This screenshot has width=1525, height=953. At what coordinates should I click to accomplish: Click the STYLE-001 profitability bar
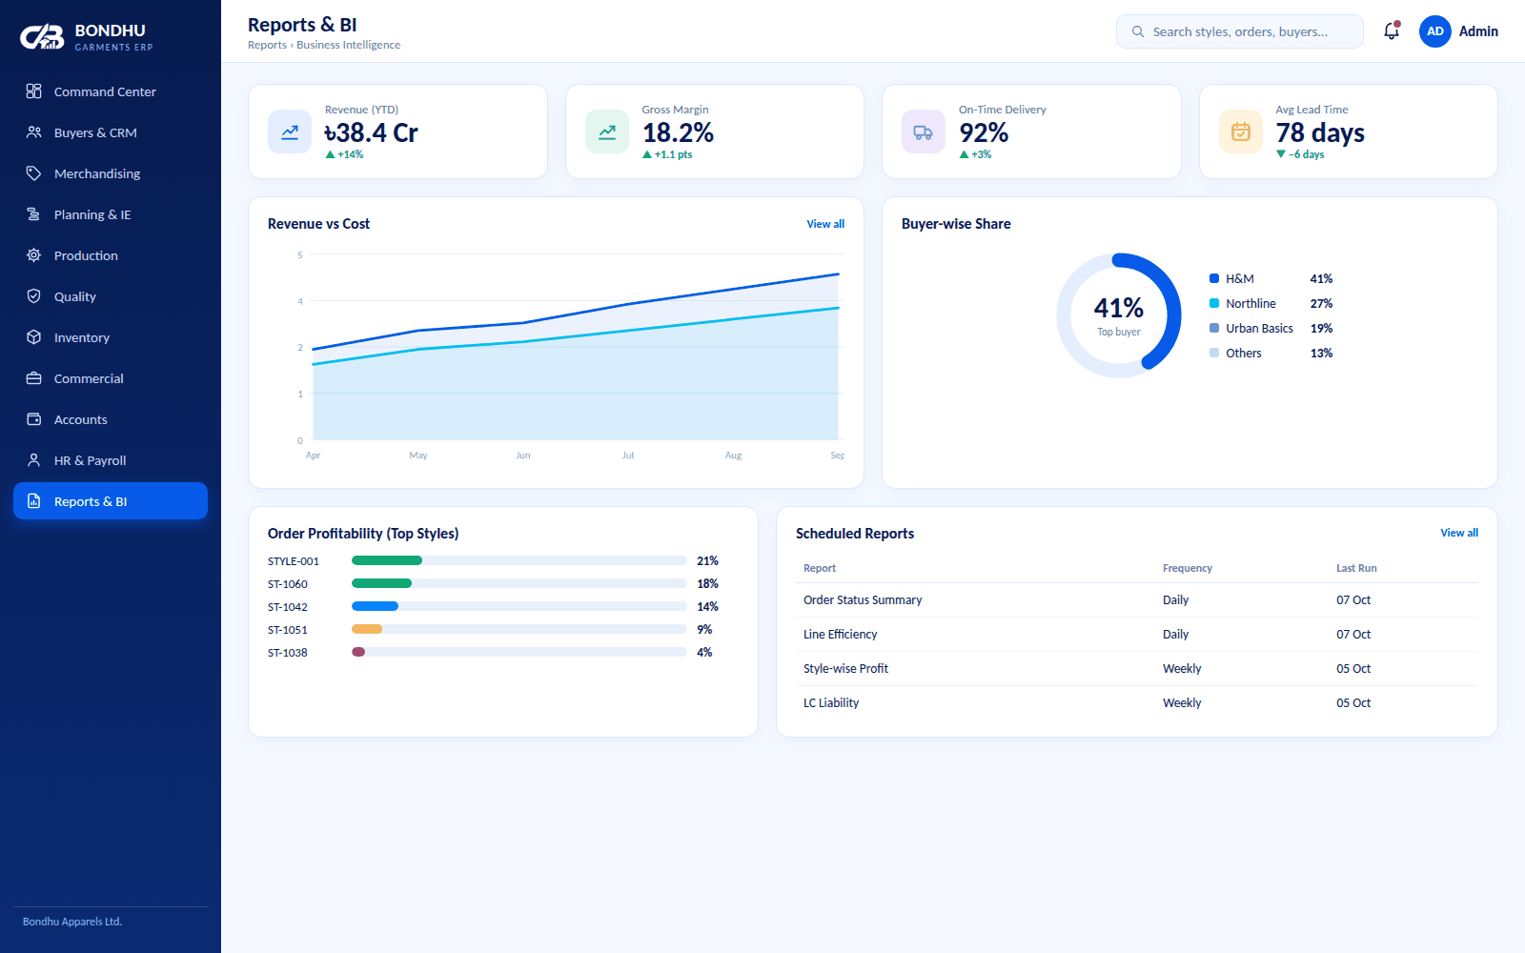pyautogui.click(x=519, y=560)
